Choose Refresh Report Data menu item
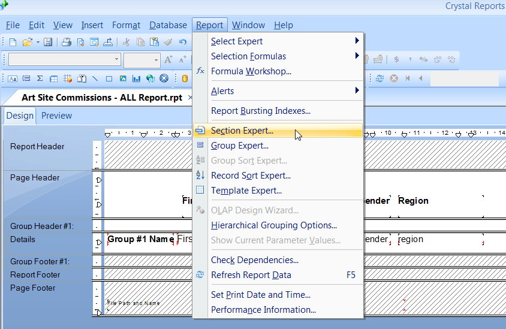Viewport: 506px width, 329px height. click(x=278, y=275)
